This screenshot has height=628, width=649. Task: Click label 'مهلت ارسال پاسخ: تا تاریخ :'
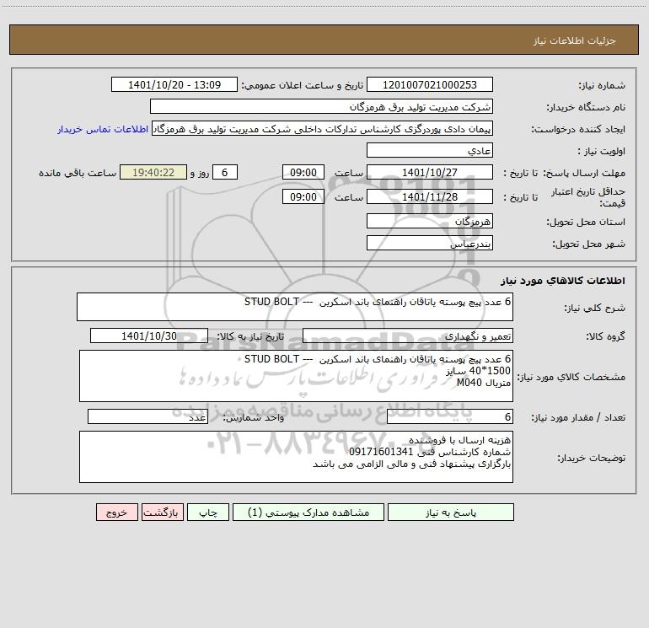pyautogui.click(x=564, y=173)
